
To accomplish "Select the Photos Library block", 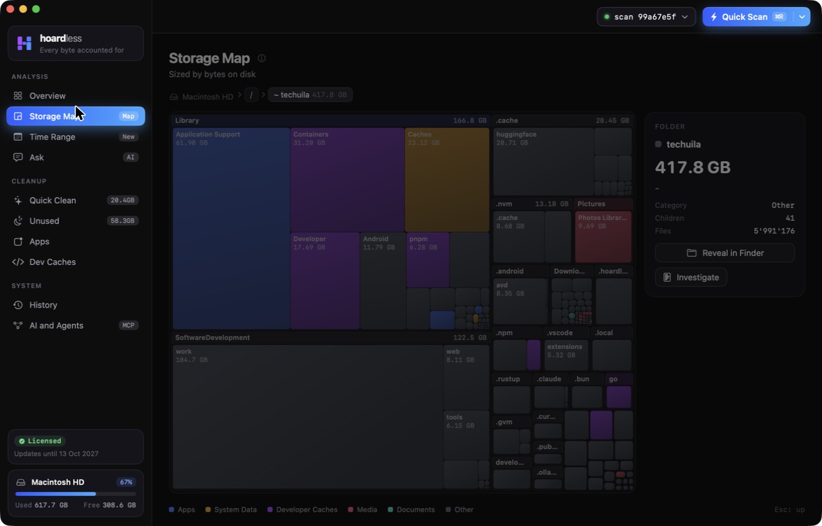I will tap(604, 237).
